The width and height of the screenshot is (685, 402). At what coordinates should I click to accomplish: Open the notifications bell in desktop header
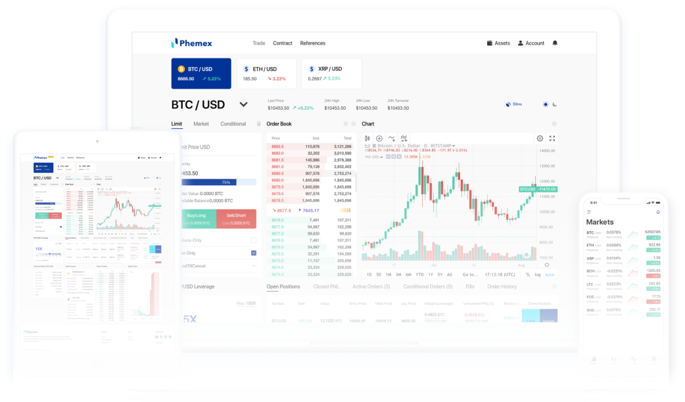coord(555,43)
